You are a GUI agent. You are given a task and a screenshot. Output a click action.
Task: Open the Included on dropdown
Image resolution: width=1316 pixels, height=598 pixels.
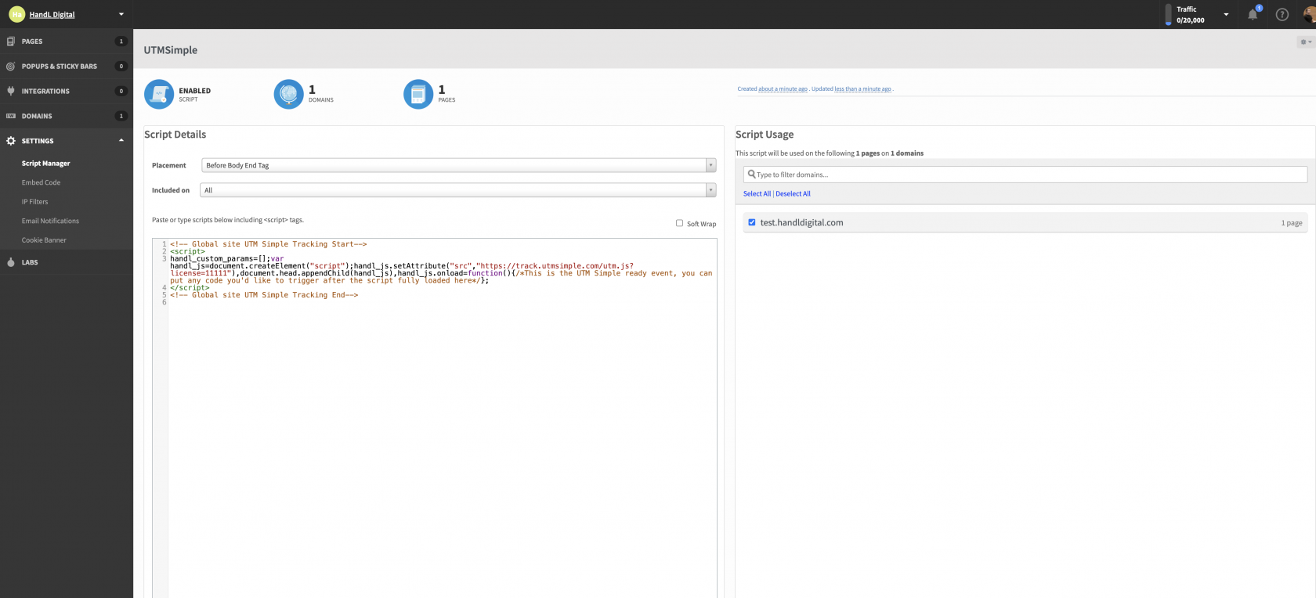point(458,190)
